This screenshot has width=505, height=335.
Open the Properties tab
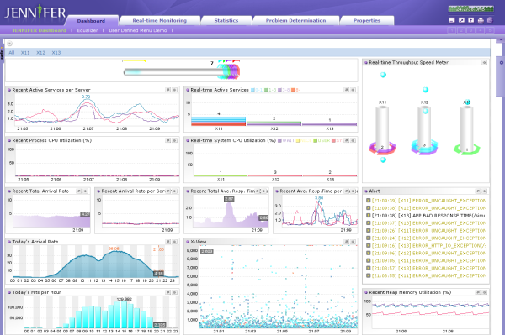click(367, 20)
